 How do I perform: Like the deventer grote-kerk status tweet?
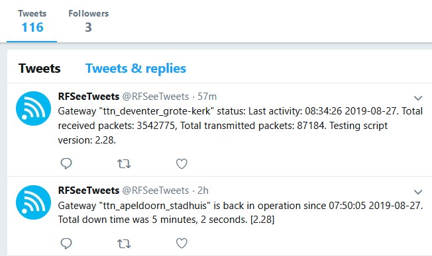click(x=182, y=163)
